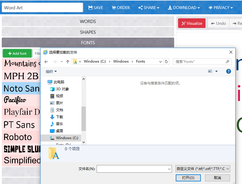The height and width of the screenshot is (184, 242).
Task: Open the WORDS accordion tab
Action: point(88,21)
